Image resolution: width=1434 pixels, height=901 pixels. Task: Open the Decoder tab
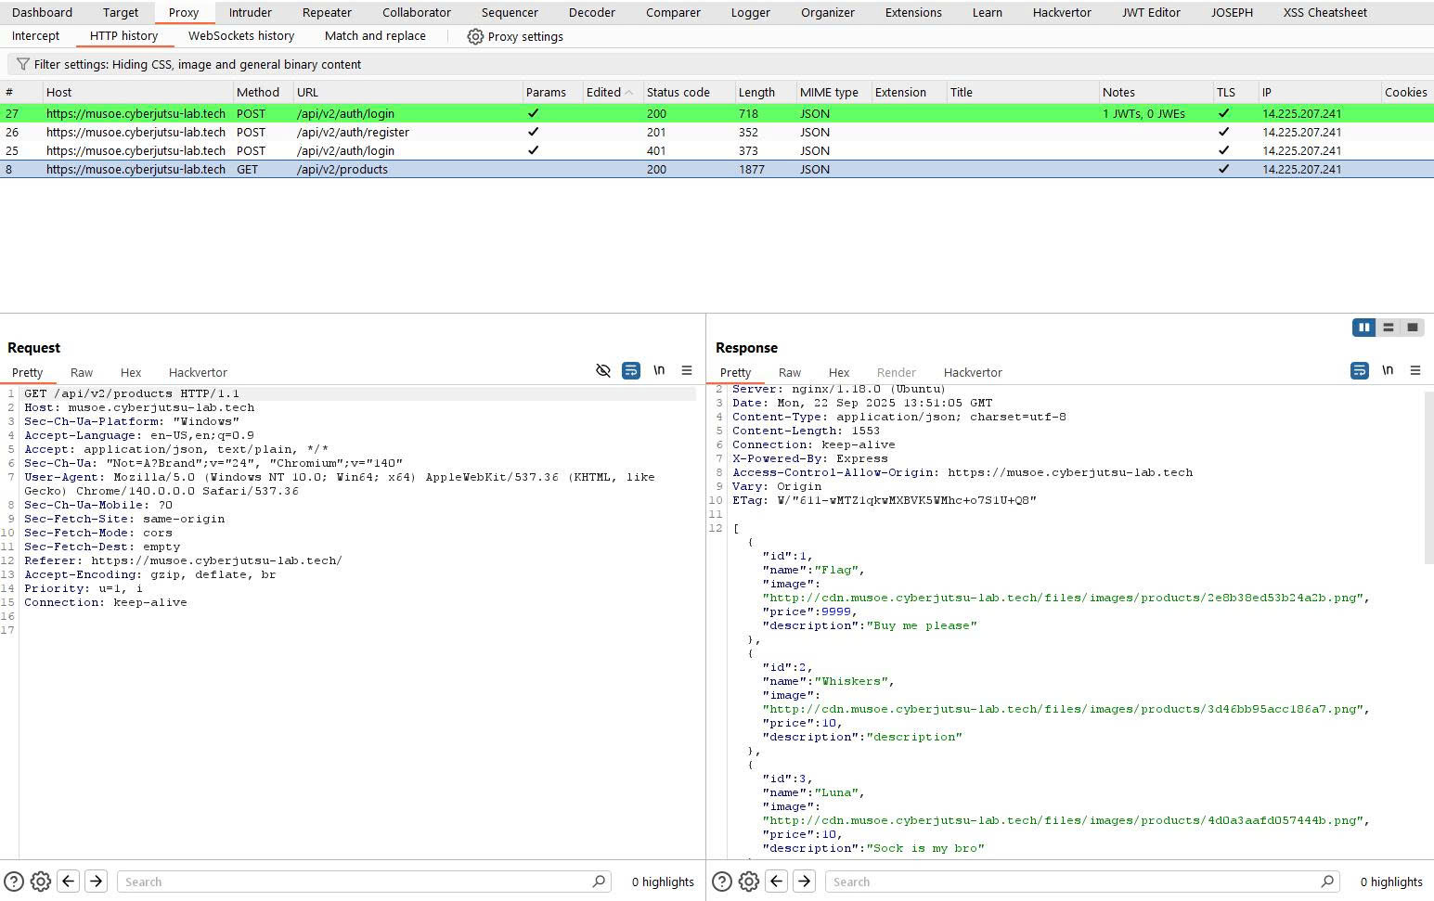[592, 12]
